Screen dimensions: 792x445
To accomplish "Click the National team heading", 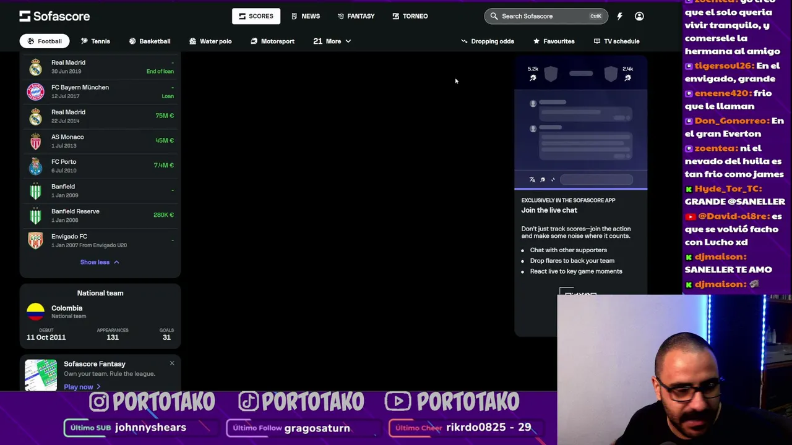I will (x=100, y=293).
